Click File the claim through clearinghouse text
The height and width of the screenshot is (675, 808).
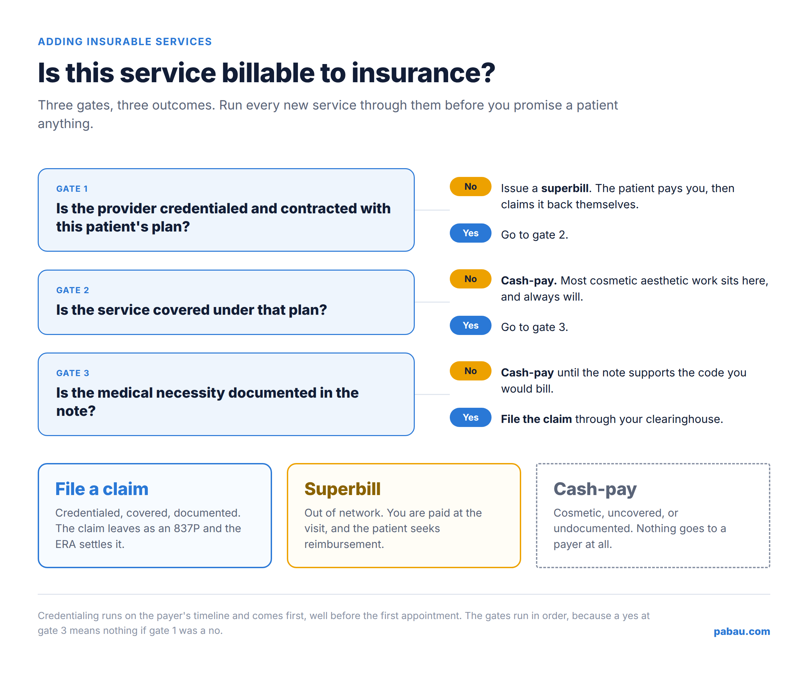612,419
